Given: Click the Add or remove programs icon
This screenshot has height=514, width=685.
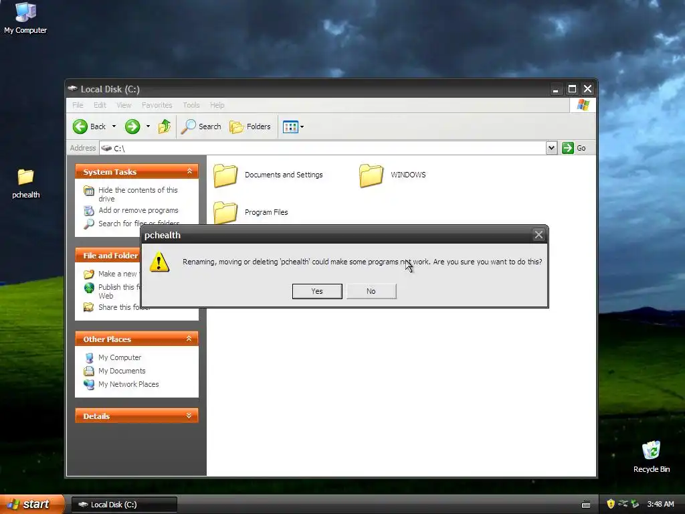Looking at the screenshot, I should tap(89, 211).
